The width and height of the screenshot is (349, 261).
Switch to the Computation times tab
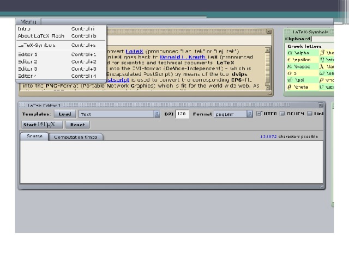[75, 137]
